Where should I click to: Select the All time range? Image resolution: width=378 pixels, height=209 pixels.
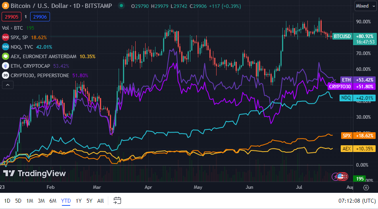100,201
